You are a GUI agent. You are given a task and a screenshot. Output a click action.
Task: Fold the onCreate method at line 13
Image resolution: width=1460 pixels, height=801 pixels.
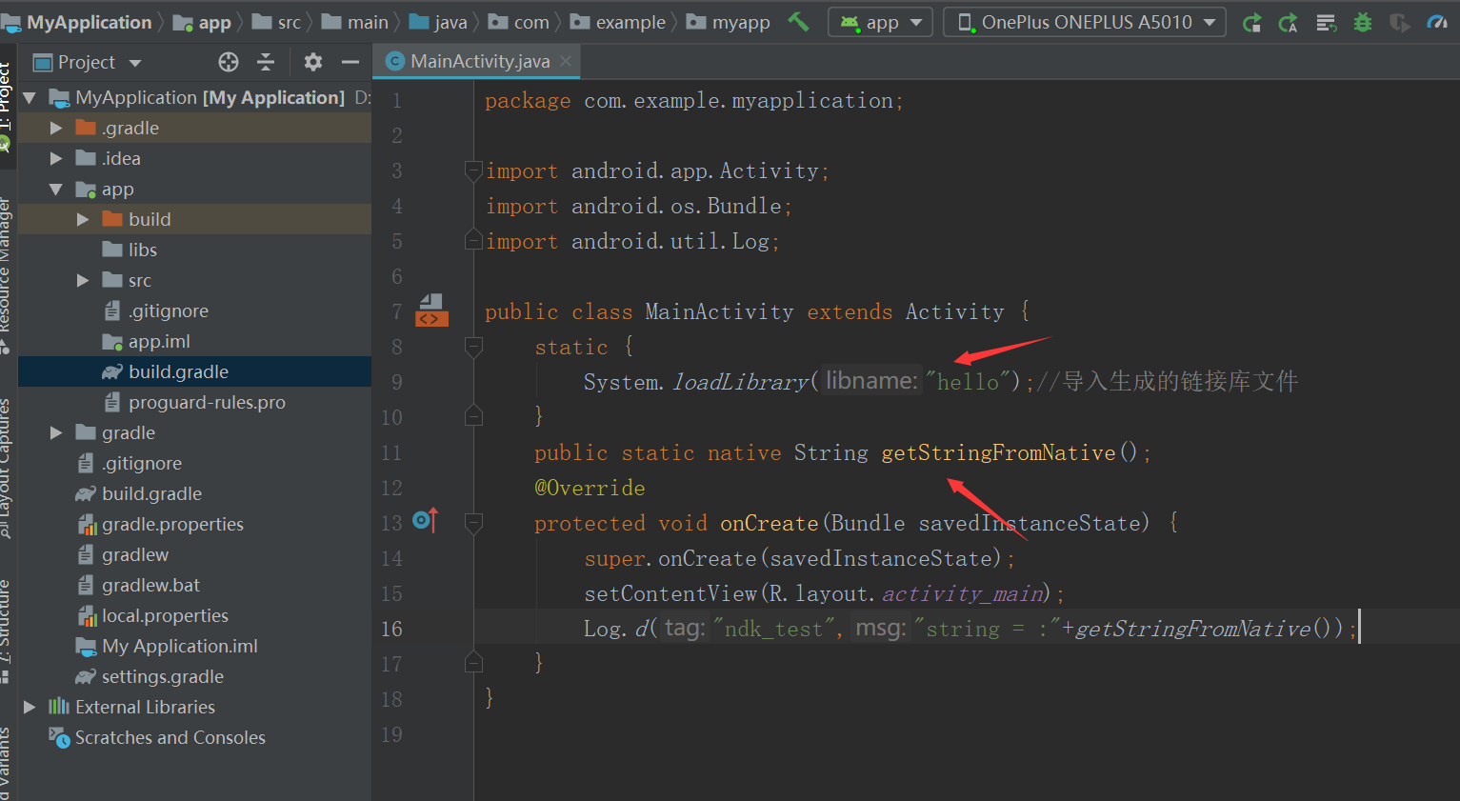pos(473,522)
